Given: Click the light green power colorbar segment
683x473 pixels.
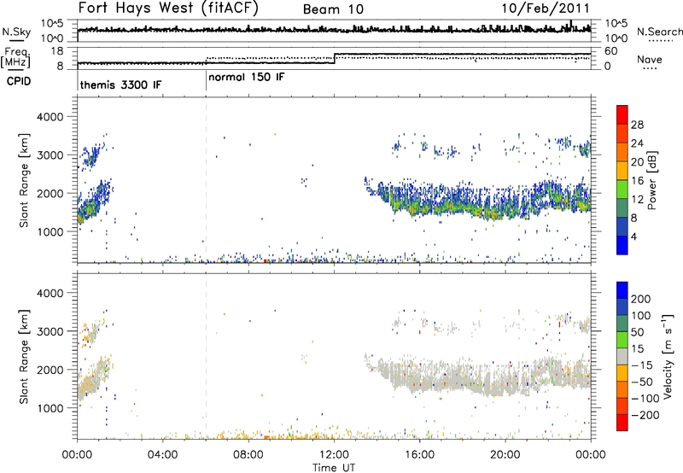Looking at the screenshot, I should pyautogui.click(x=622, y=189).
